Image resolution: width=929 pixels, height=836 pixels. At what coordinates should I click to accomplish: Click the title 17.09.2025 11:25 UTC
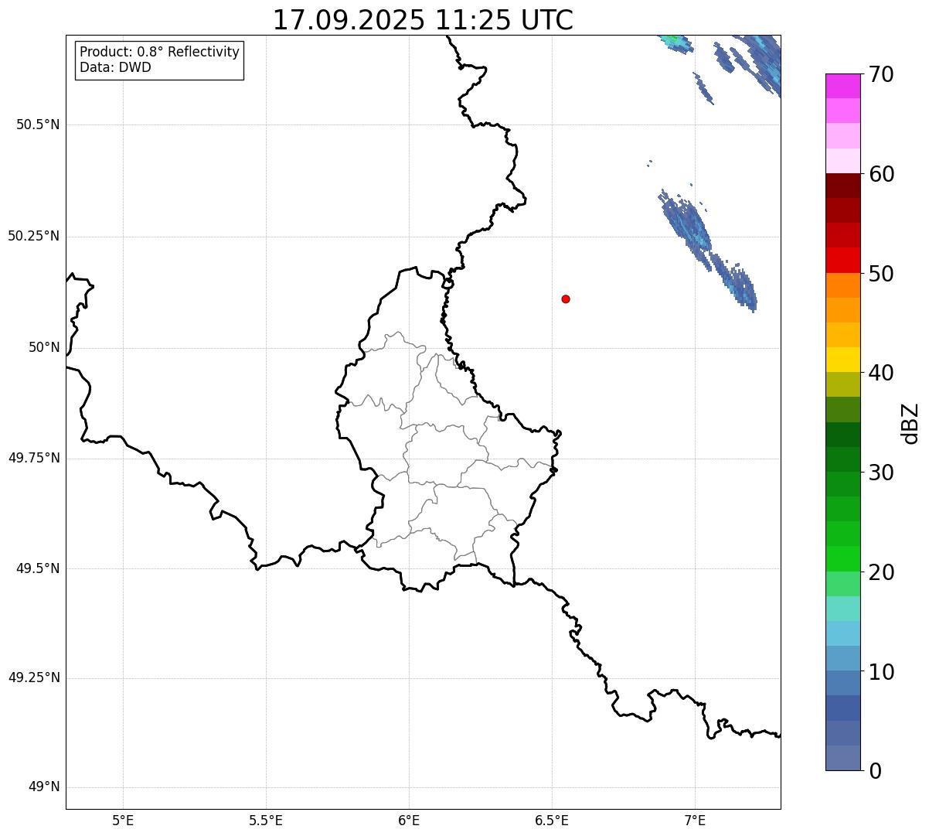point(423,20)
